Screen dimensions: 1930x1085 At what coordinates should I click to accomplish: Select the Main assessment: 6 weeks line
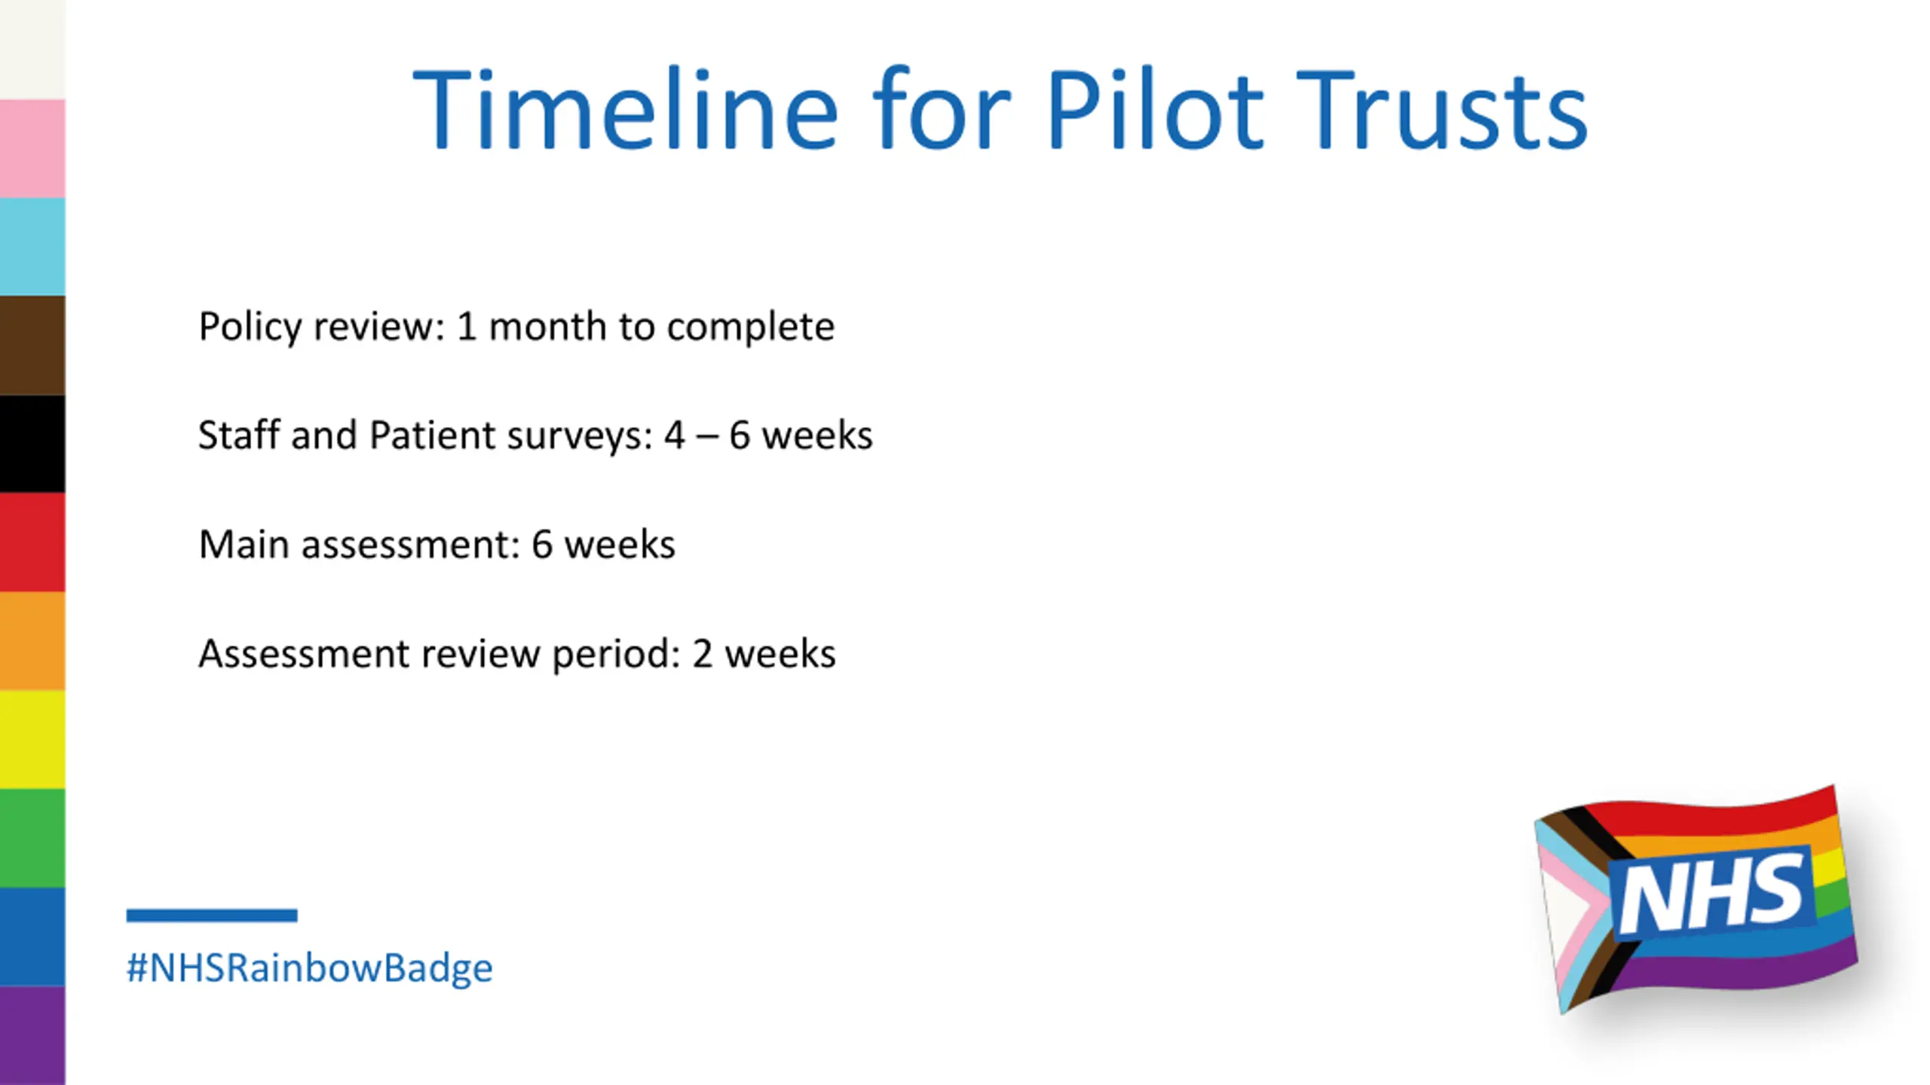tap(437, 544)
